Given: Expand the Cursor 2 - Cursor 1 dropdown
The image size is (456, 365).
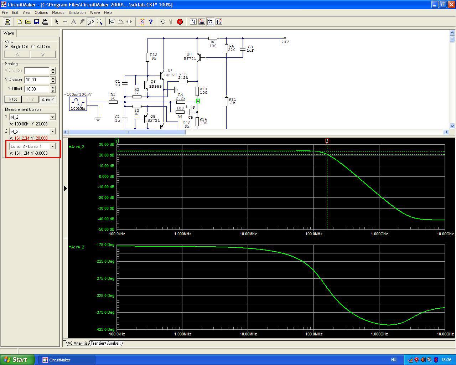Looking at the screenshot, I should click(52, 146).
